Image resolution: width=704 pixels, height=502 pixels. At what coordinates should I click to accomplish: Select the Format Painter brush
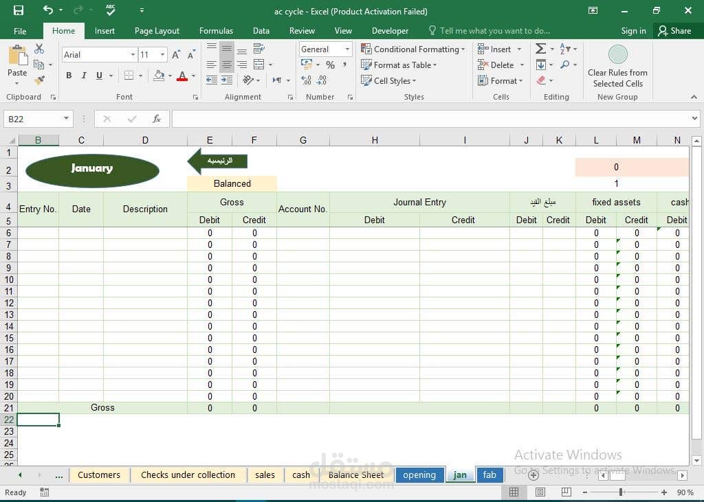[39, 80]
